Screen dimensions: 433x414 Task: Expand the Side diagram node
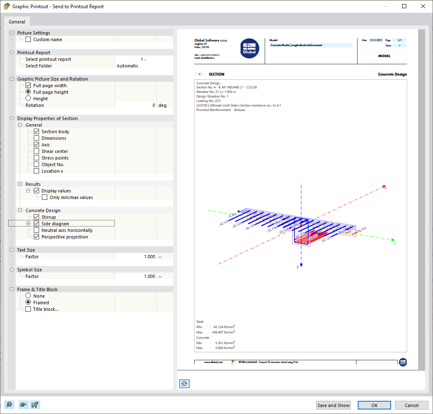click(x=28, y=224)
